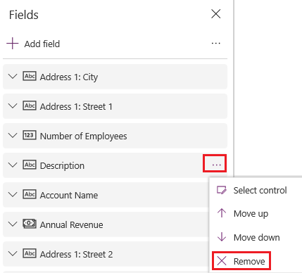Expand the Address 1: Street 1 field
Viewport: 302px width, 273px height.
[13, 106]
